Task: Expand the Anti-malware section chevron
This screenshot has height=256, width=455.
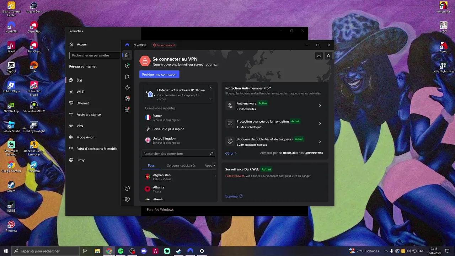Action: (x=320, y=106)
